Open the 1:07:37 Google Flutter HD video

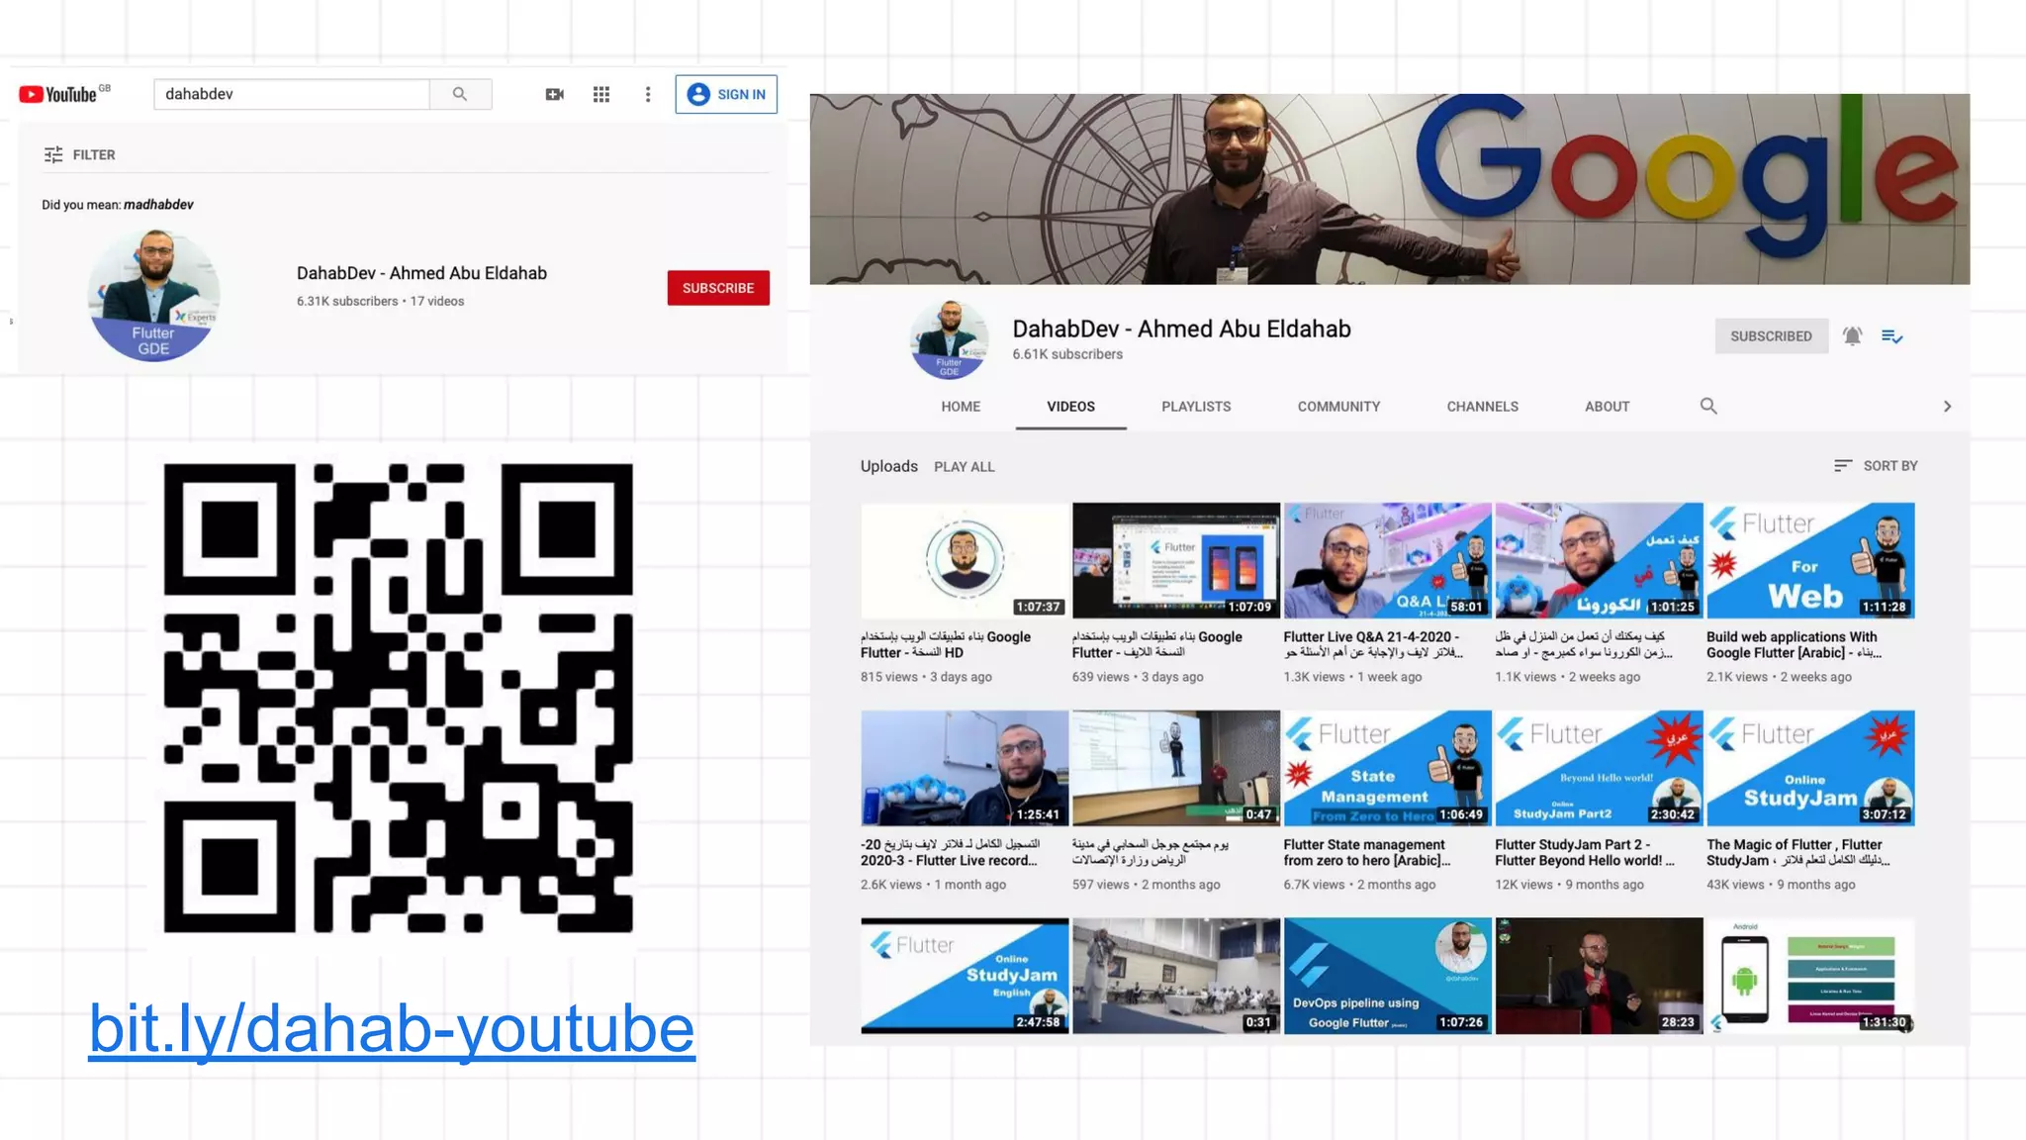pyautogui.click(x=965, y=560)
